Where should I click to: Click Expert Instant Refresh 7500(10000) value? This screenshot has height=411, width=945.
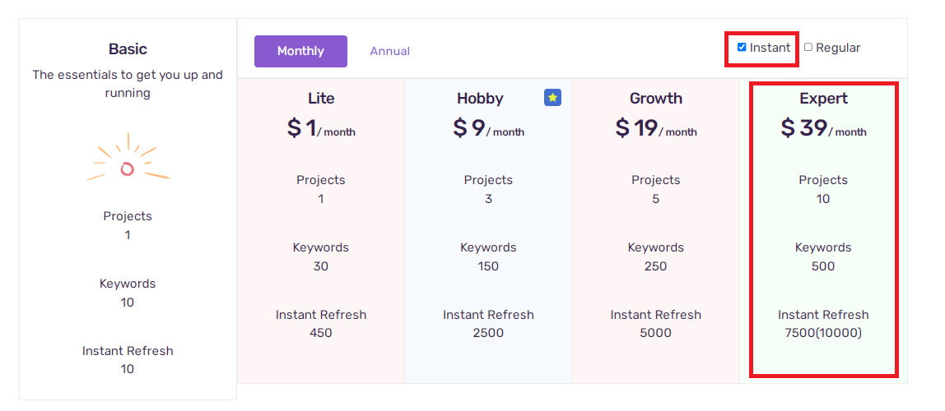pyautogui.click(x=823, y=333)
